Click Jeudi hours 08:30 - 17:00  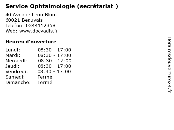pos(54,66)
